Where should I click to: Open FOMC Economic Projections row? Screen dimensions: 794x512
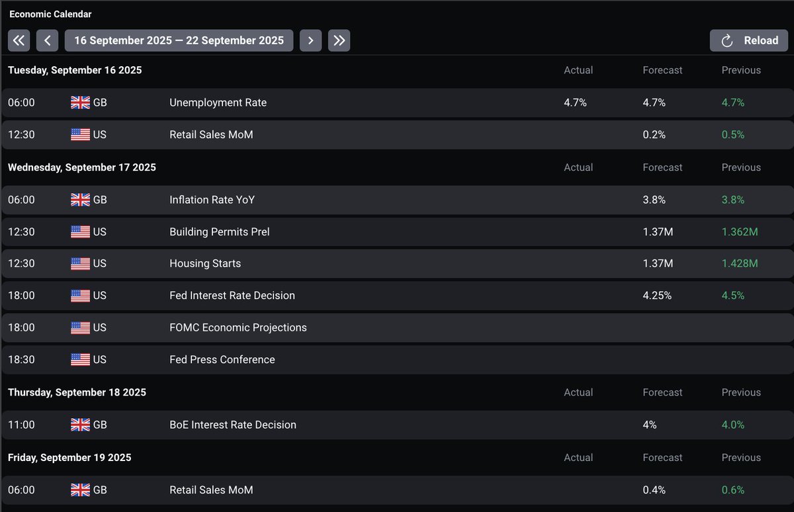click(x=238, y=327)
